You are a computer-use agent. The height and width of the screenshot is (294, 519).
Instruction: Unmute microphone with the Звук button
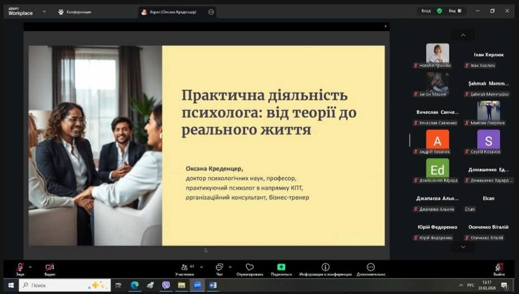20,268
